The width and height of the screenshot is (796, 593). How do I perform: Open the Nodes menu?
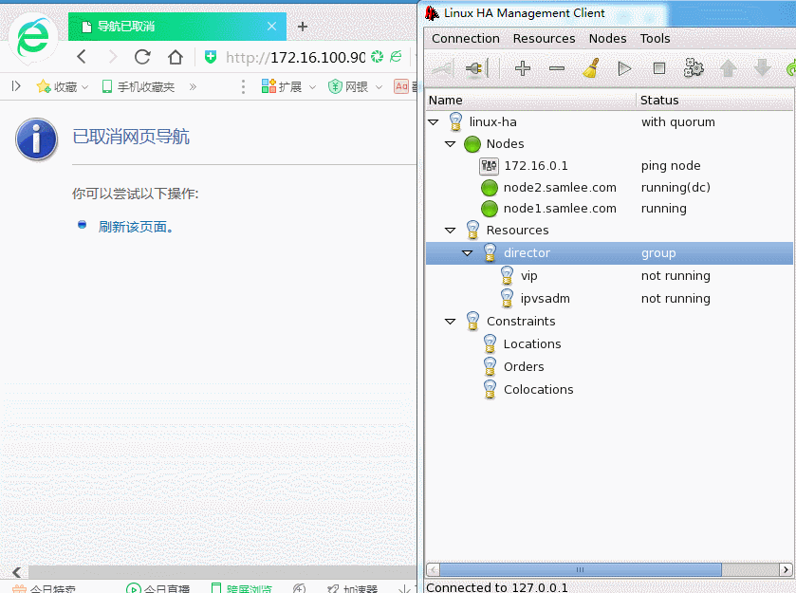click(607, 39)
